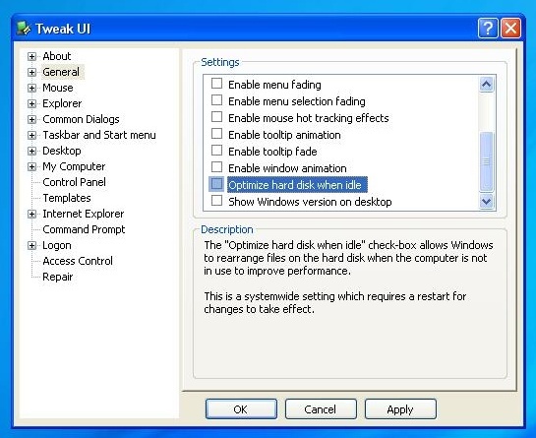Image resolution: width=536 pixels, height=438 pixels.
Task: Select the Enable window animation label
Action: tap(287, 168)
